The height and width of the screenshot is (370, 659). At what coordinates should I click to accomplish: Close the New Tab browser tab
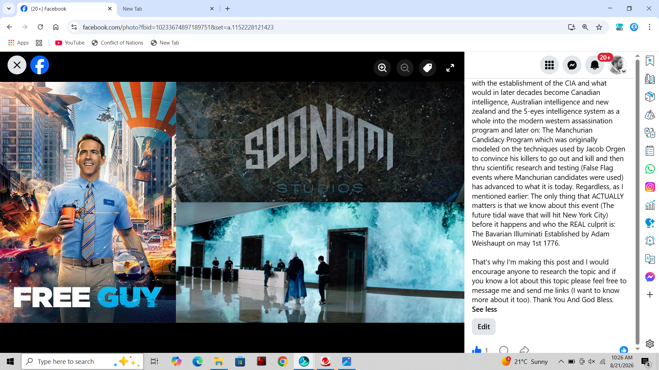[x=212, y=9]
